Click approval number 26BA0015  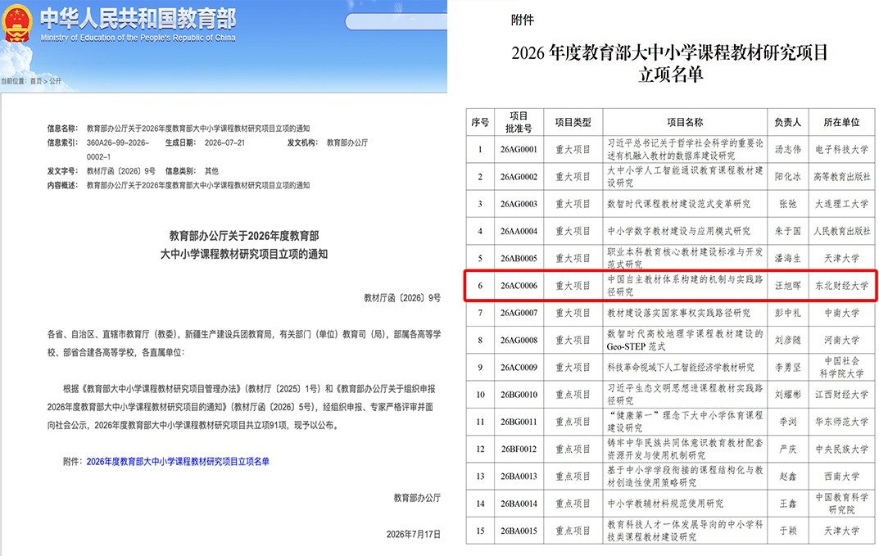coord(519,531)
